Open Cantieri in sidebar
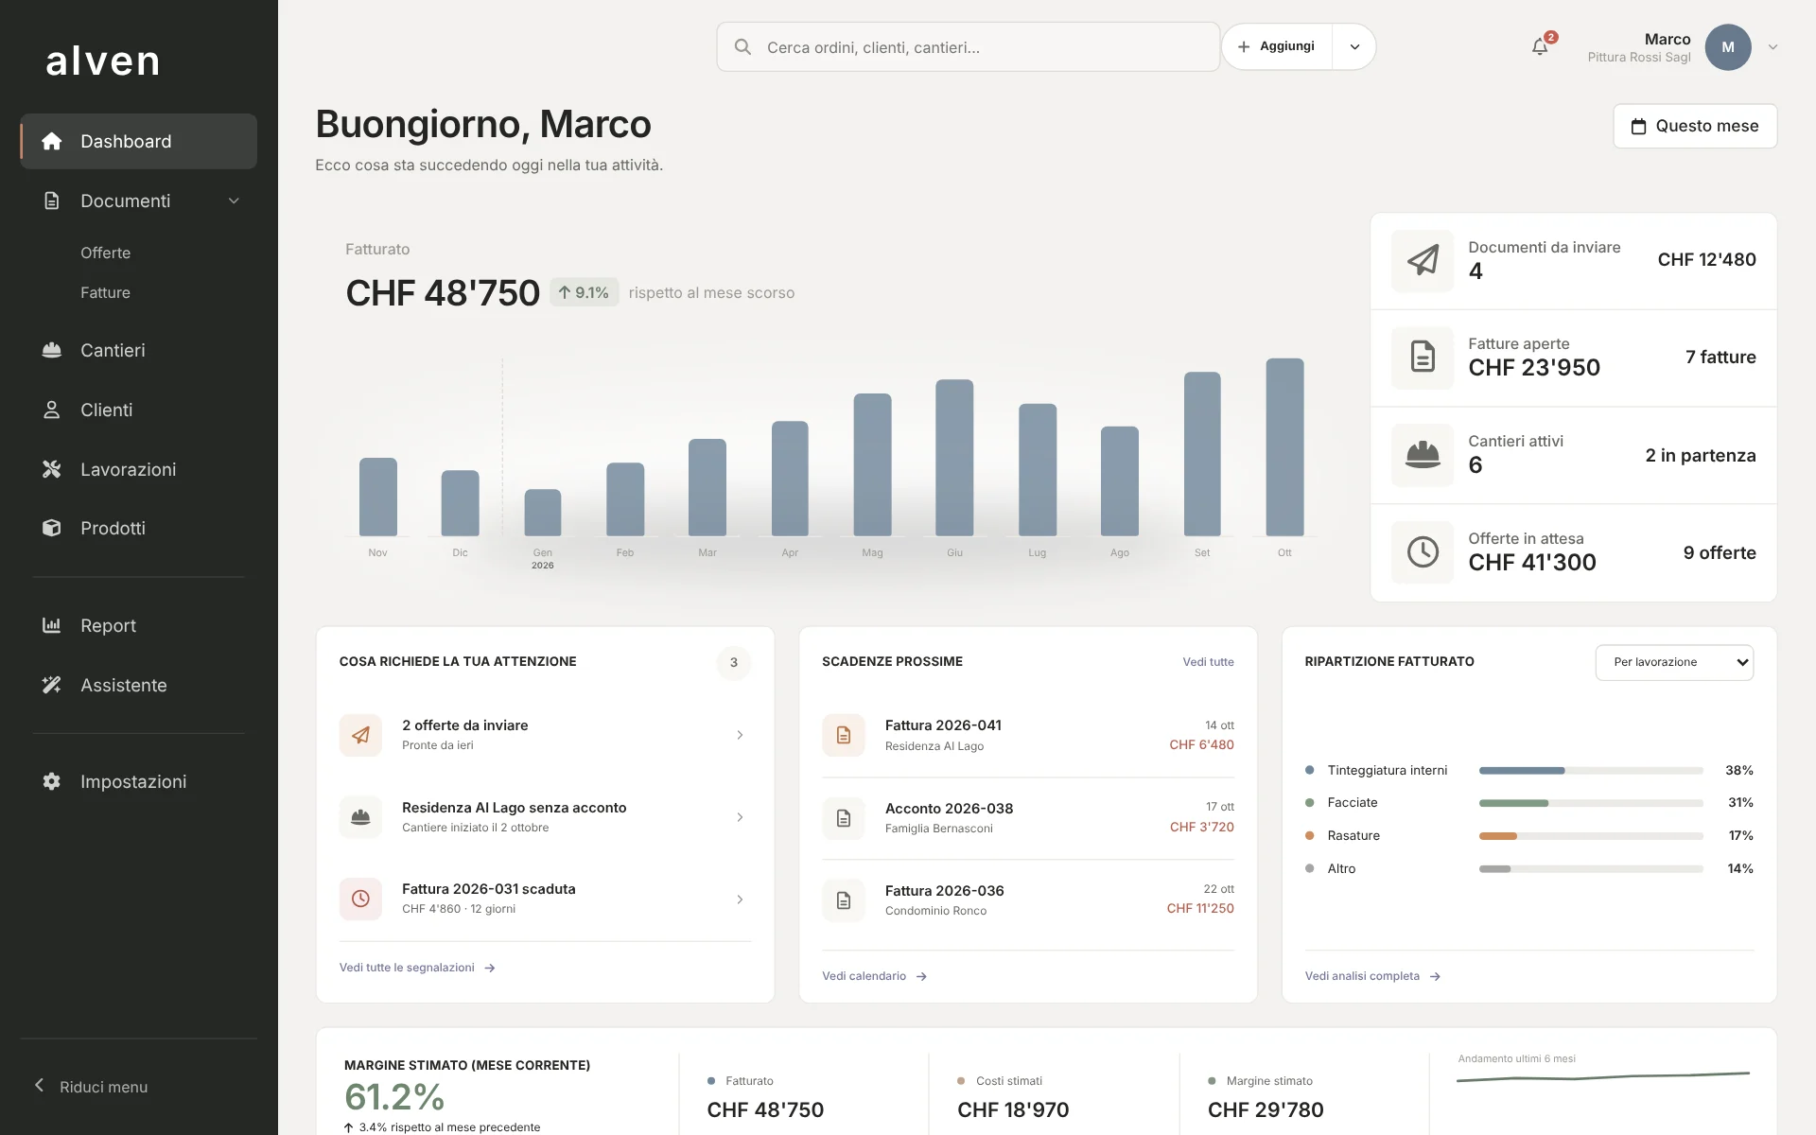 139,350
